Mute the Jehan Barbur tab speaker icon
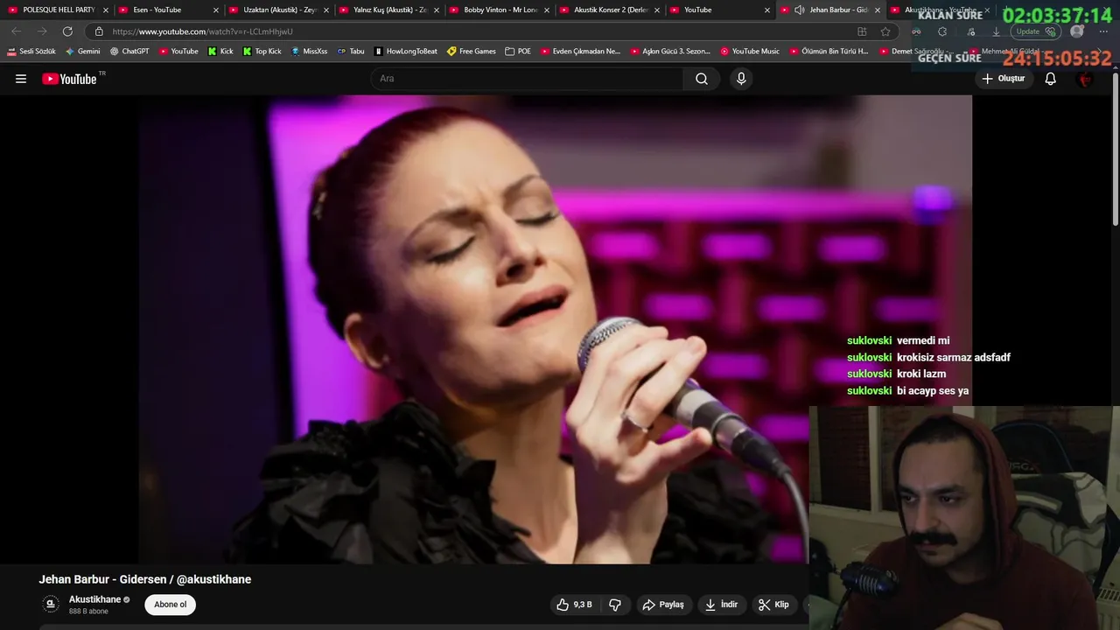Screen dimensions: 1120x630 tap(799, 10)
